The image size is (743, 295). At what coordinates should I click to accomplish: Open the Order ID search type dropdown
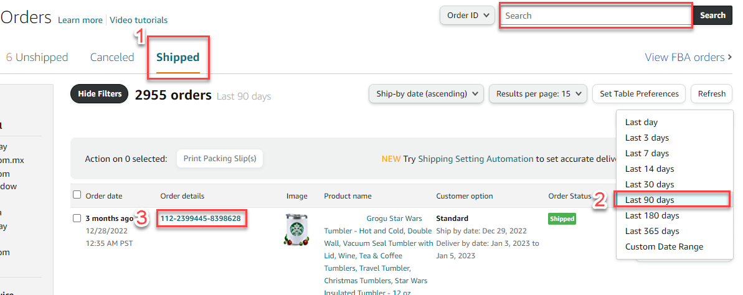(x=467, y=16)
